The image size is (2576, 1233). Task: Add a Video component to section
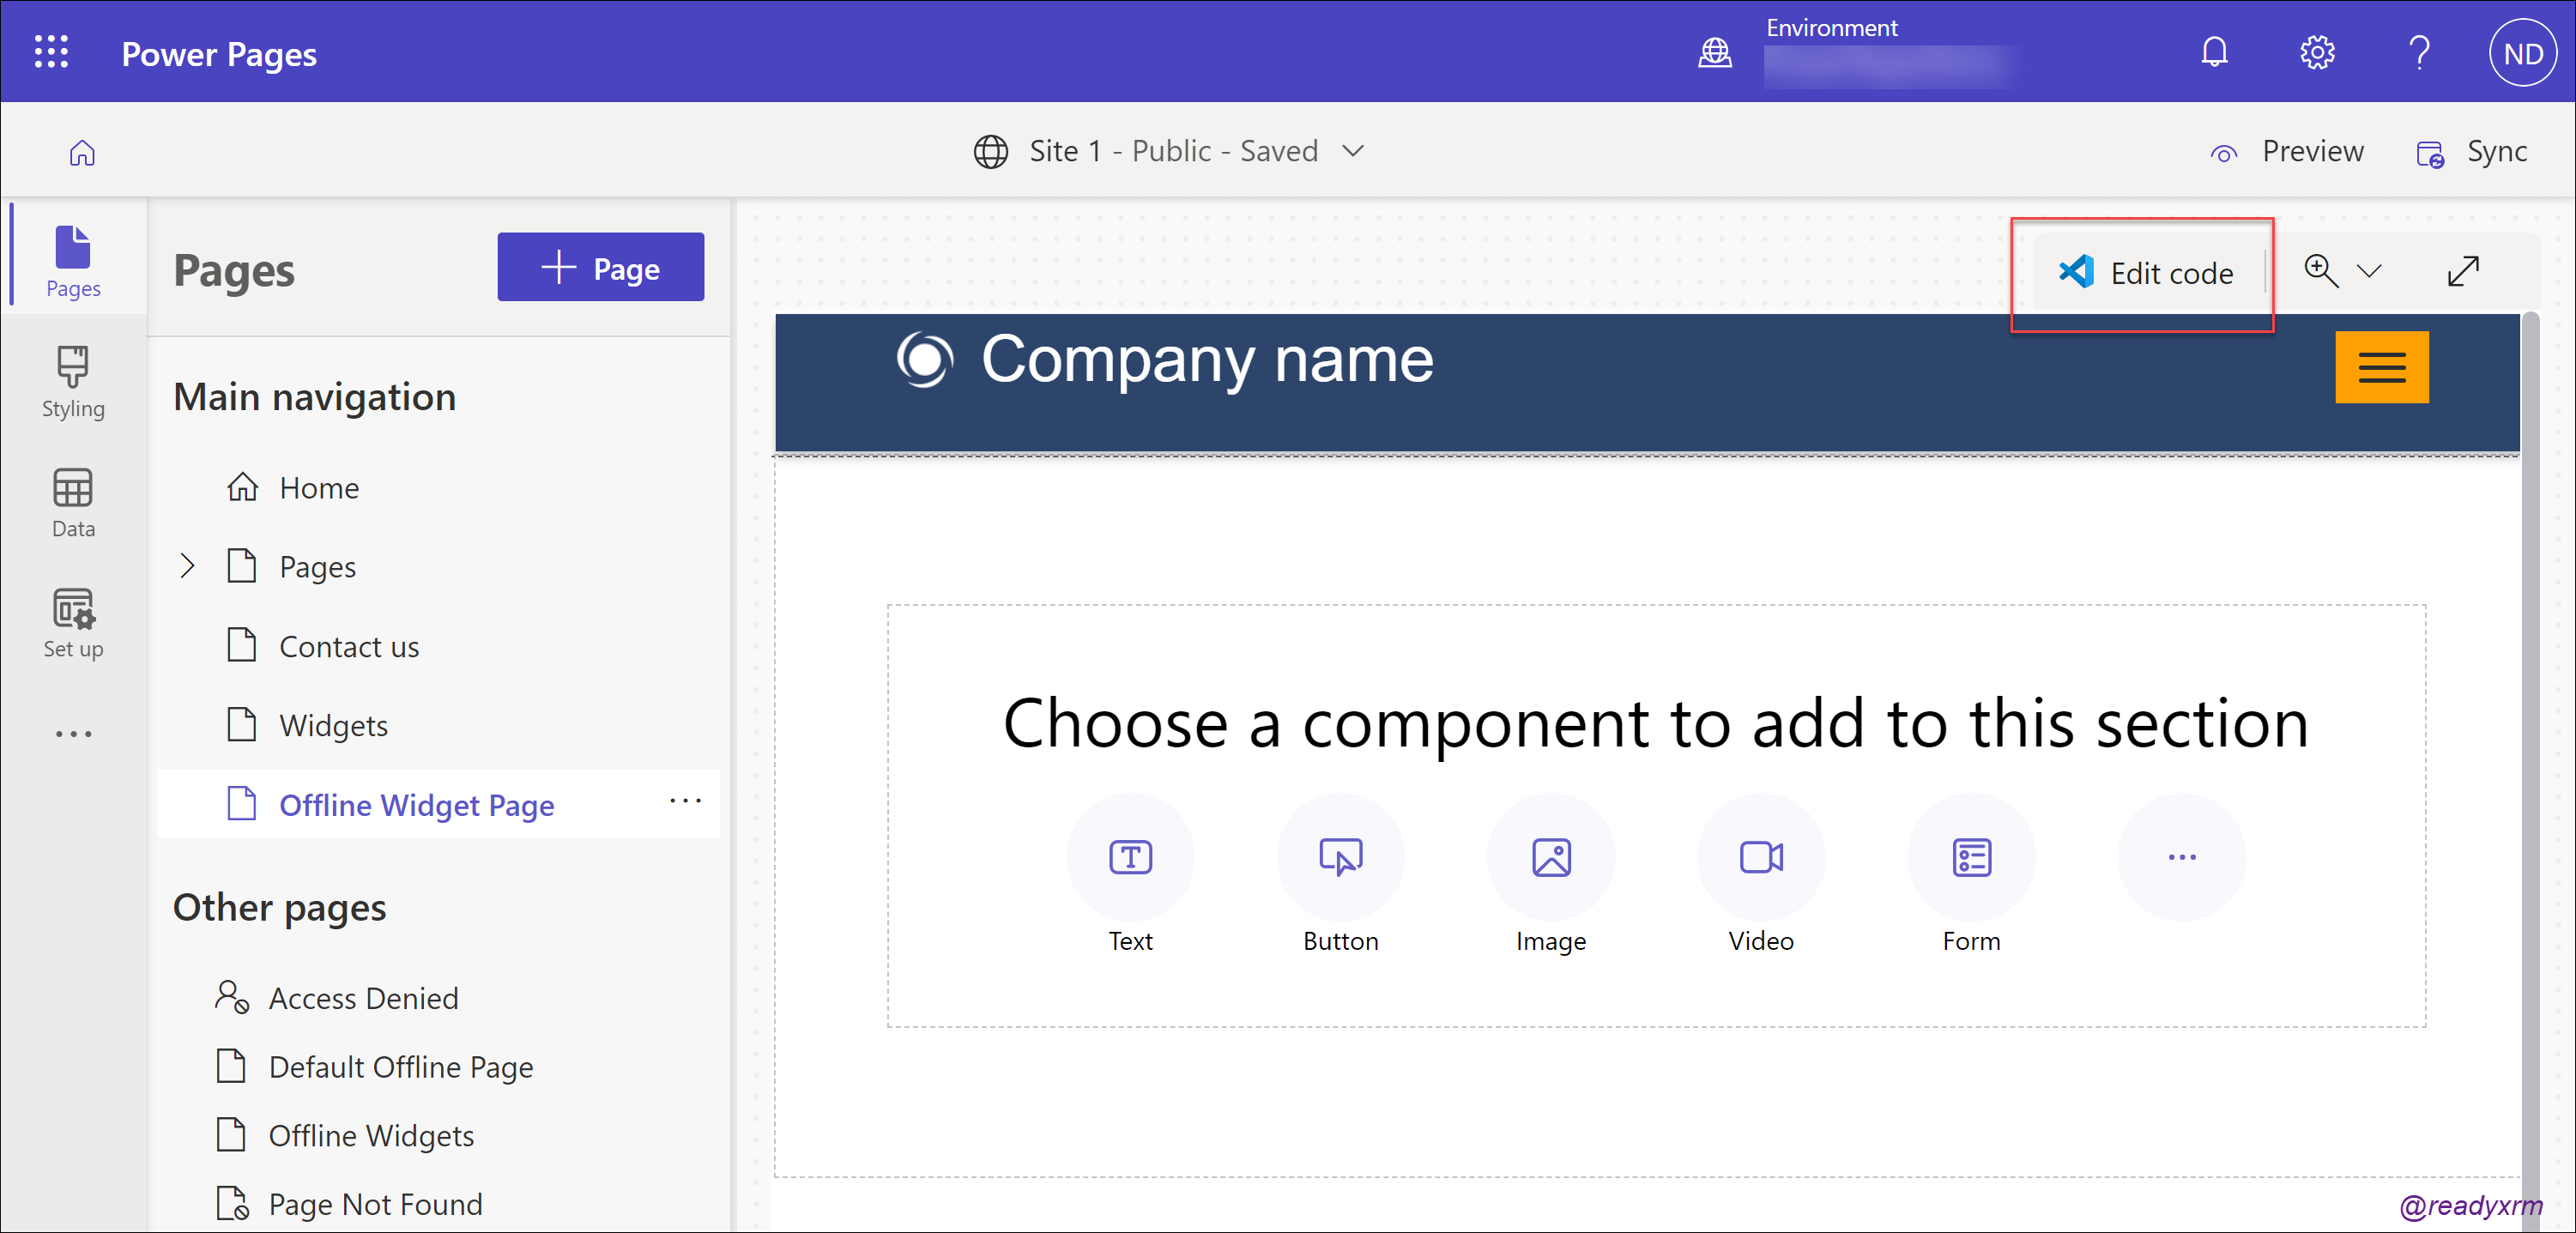[1760, 857]
